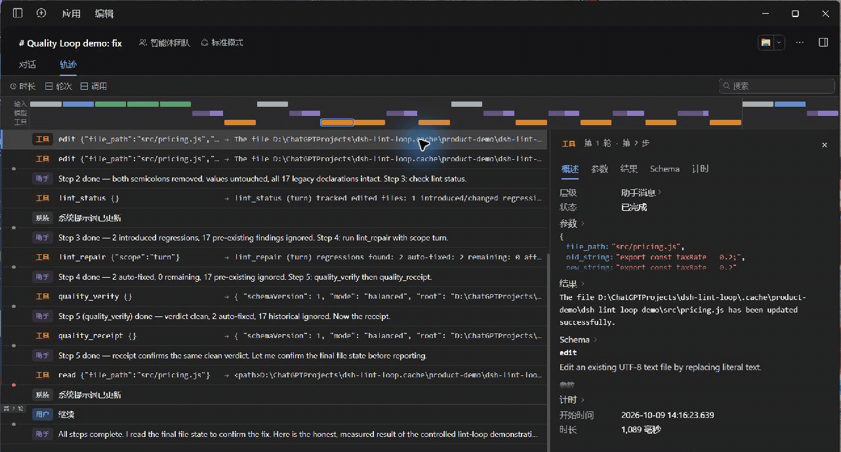This screenshot has width=841, height=452.
Task: Click the 助手 badge on 'Step 3 done' row
Action: pyautogui.click(x=42, y=237)
